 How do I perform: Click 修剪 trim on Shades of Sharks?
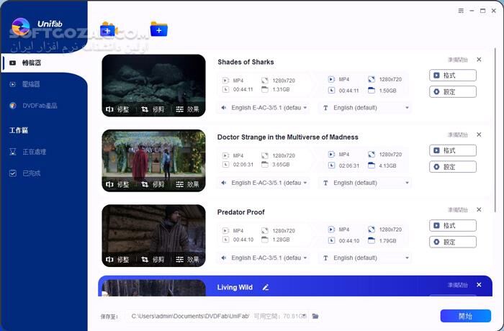pos(153,109)
